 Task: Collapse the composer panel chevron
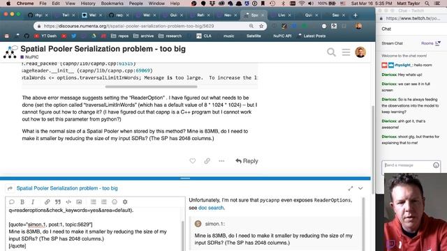(x=360, y=188)
